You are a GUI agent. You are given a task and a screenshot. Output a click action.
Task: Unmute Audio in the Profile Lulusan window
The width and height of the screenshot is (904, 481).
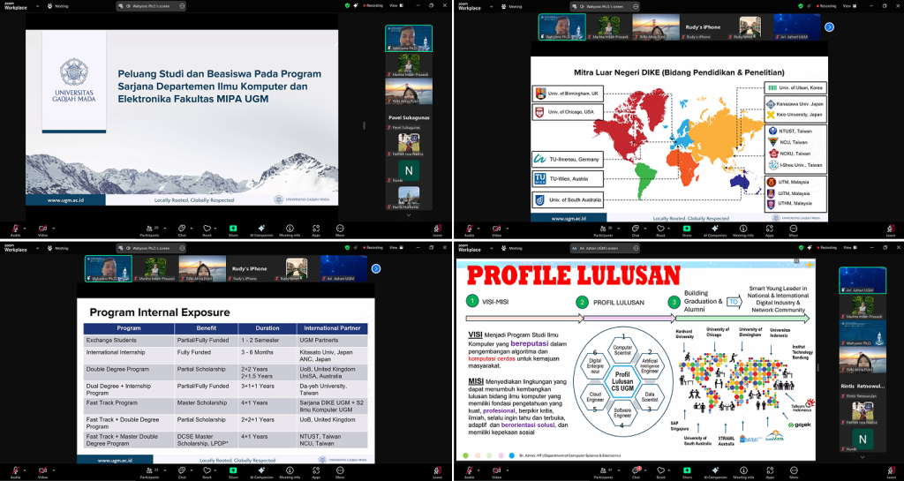(470, 472)
